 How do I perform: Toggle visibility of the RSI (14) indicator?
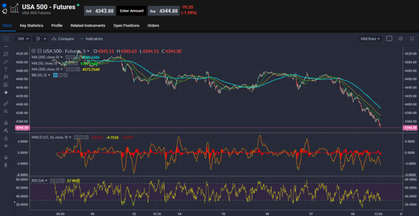tap(52, 181)
